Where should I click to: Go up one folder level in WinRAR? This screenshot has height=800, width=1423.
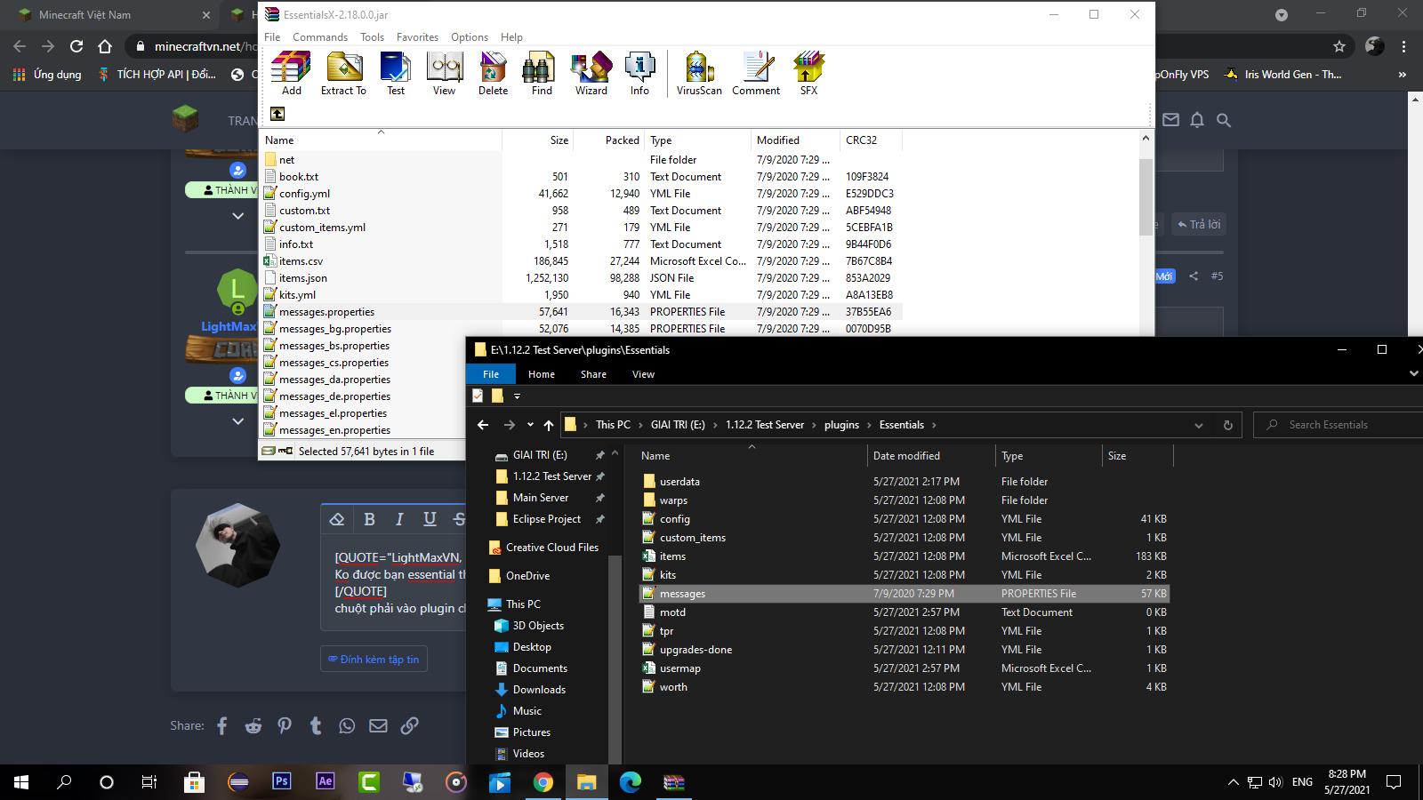[277, 114]
